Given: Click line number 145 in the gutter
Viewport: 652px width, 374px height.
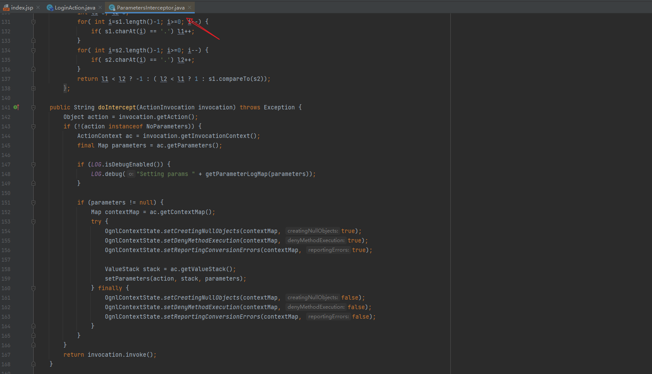Looking at the screenshot, I should pos(6,145).
